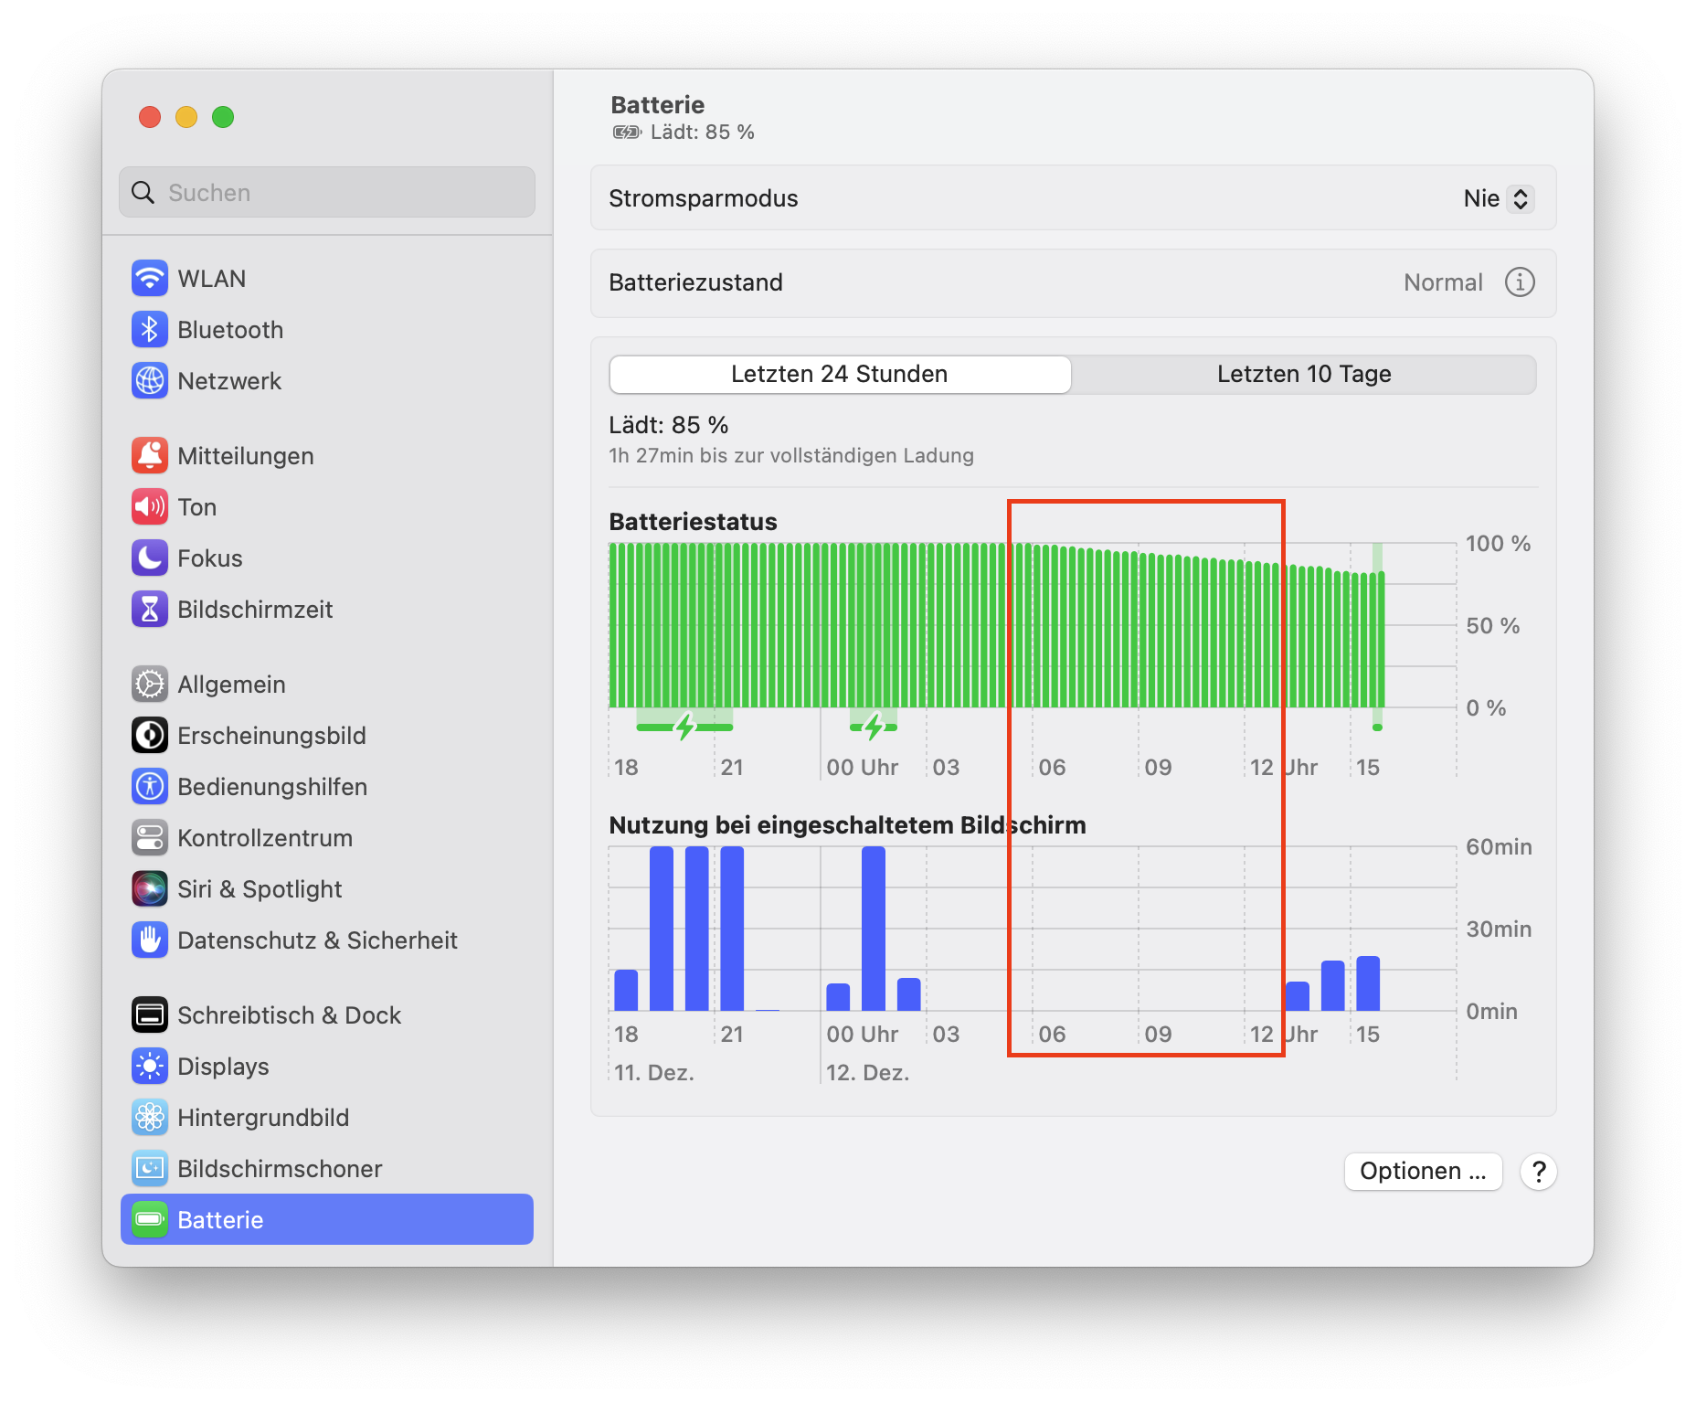This screenshot has width=1696, height=1402.
Task: Select Batterie item in sidebar
Action: point(327,1220)
